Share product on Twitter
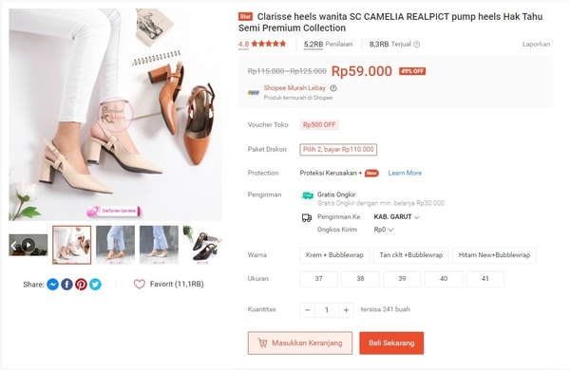 click(x=95, y=285)
